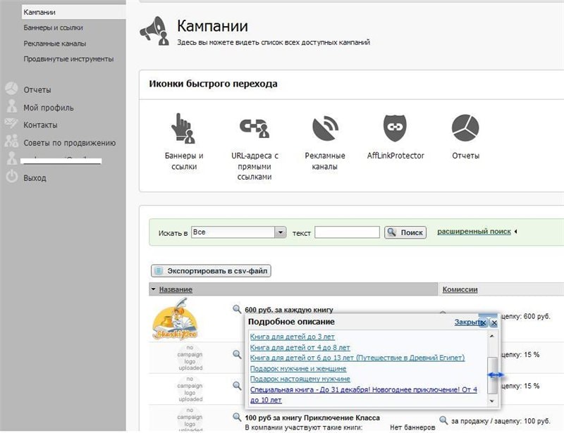Go to Мой профиль in sidebar
Screen dimensions: 564x433
(x=48, y=108)
